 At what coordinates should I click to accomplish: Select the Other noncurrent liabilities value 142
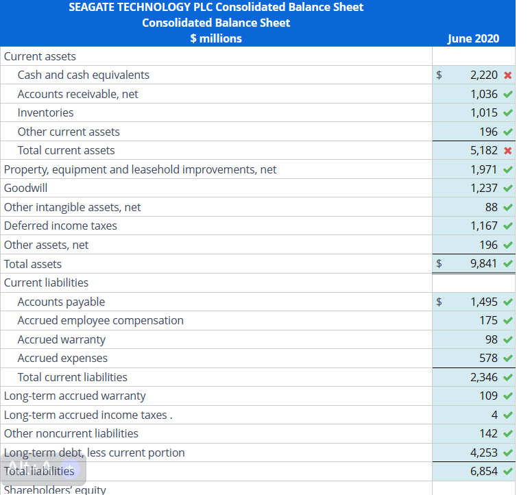point(488,433)
